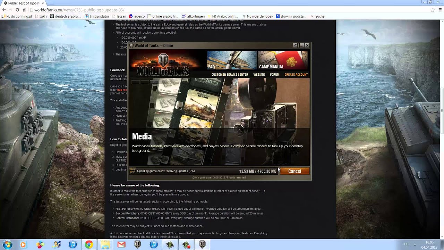Click the How to Join heading on the page
Image resolution: width=444 pixels, height=250 pixels.
point(119,139)
